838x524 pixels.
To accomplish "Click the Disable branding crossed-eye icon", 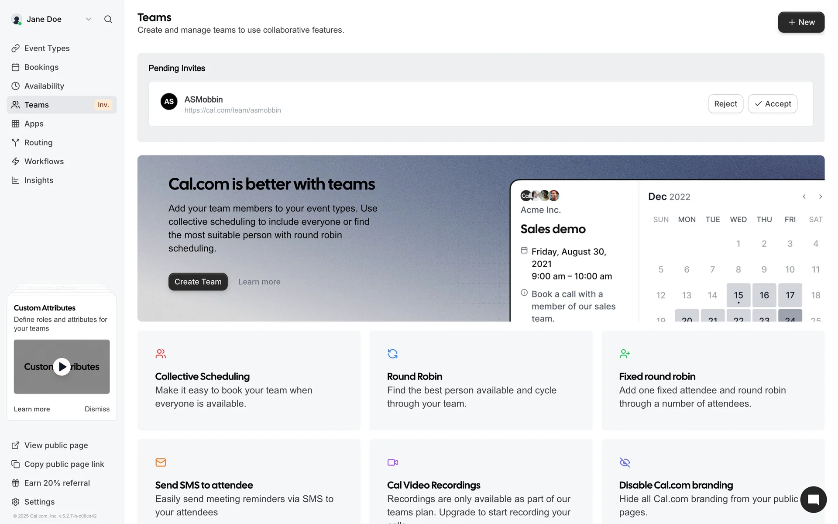I will point(625,462).
